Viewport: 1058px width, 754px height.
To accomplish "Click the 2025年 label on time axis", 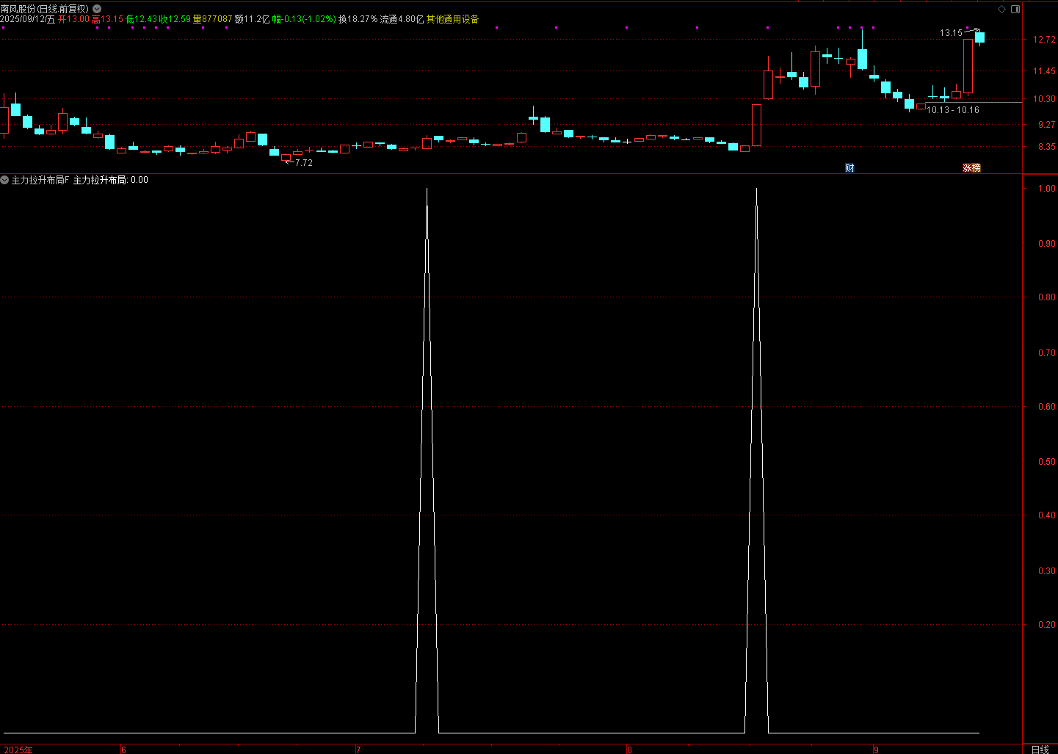I will tap(18, 750).
